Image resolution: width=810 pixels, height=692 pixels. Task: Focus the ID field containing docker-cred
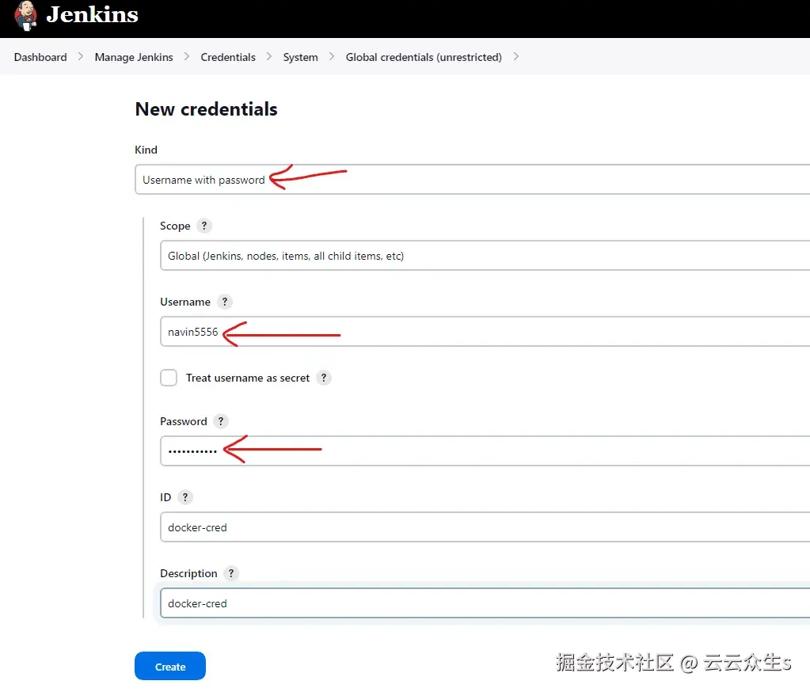(x=485, y=527)
